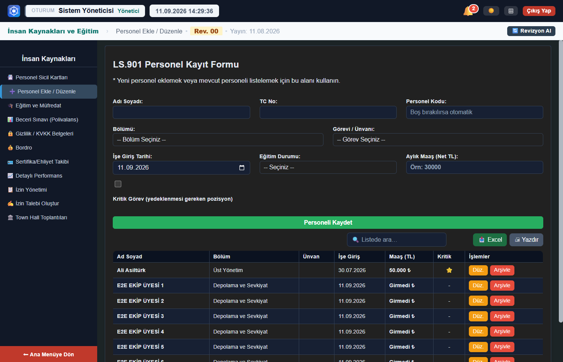The image size is (563, 362).
Task: Click Düz. for E2E EKİP ÜYESİ 3
Action: coord(478,316)
